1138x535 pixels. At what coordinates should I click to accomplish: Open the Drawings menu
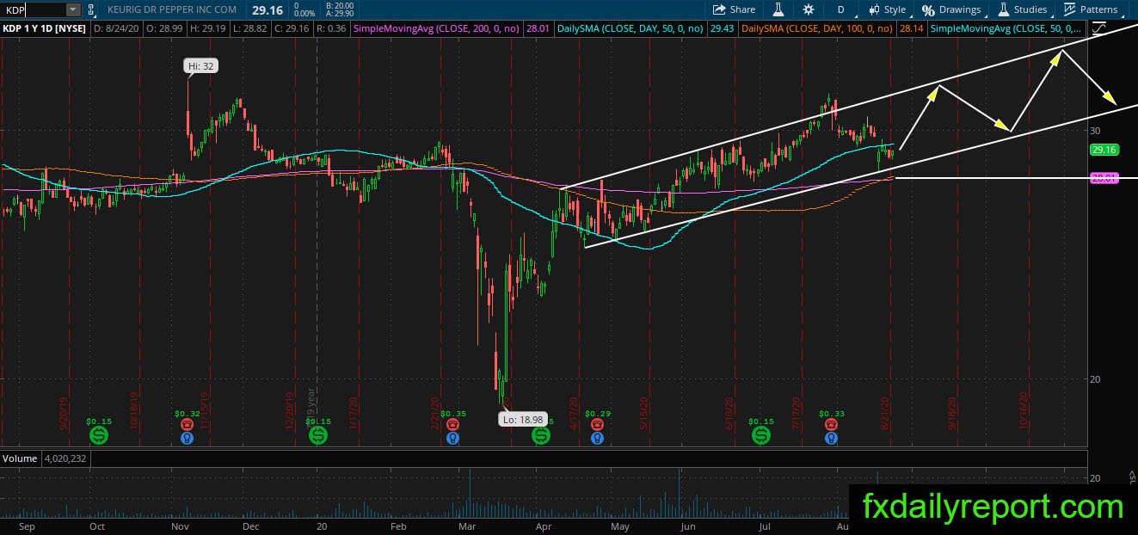pyautogui.click(x=951, y=9)
